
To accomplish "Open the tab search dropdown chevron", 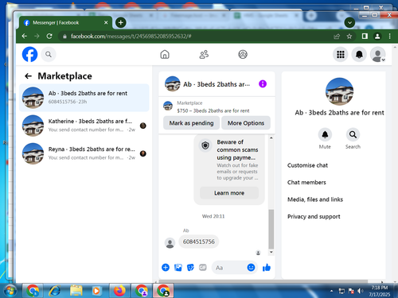I will [x=349, y=23].
